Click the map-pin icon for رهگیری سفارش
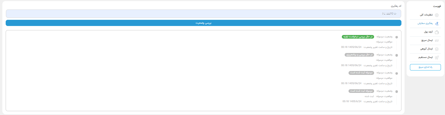445x115 pixels. point(437,23)
